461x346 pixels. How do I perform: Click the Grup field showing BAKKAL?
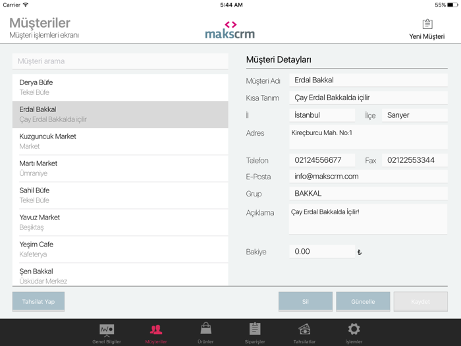(367, 194)
